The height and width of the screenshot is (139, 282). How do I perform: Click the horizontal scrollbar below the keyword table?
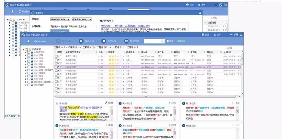(x=146, y=97)
